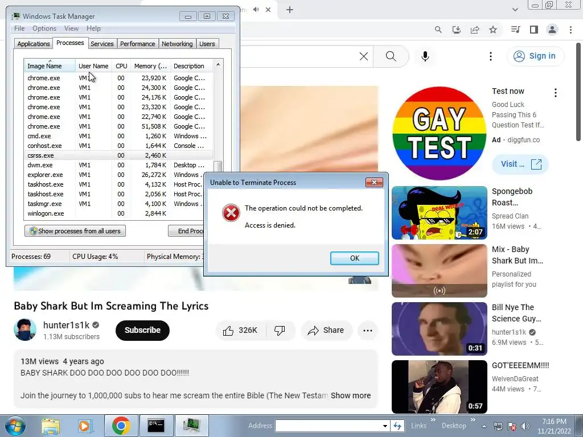The height and width of the screenshot is (437, 583).
Task: Click the Subscribe button
Action: (142, 331)
